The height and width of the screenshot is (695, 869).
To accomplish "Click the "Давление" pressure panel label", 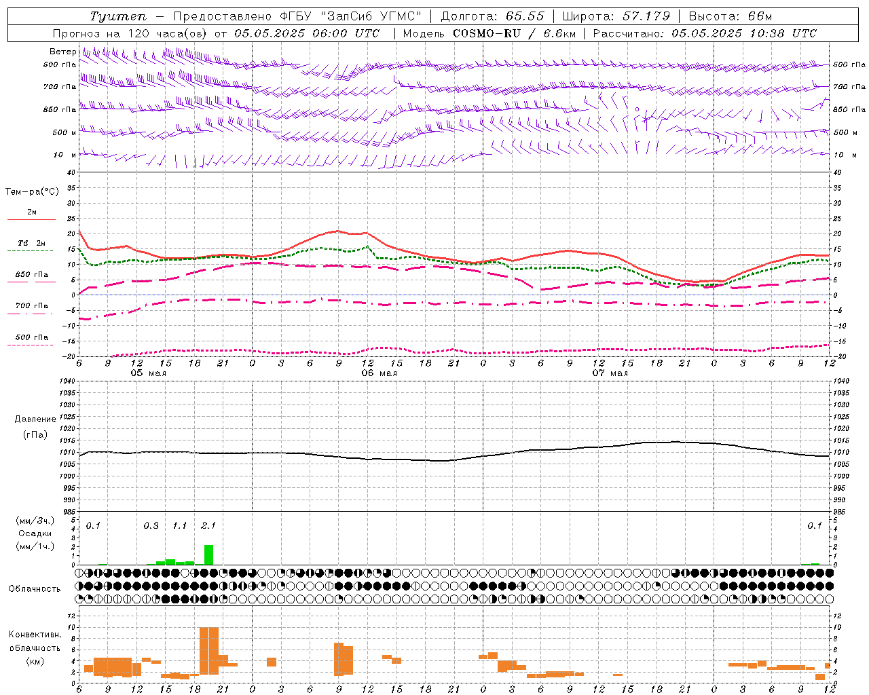I will click(x=35, y=419).
